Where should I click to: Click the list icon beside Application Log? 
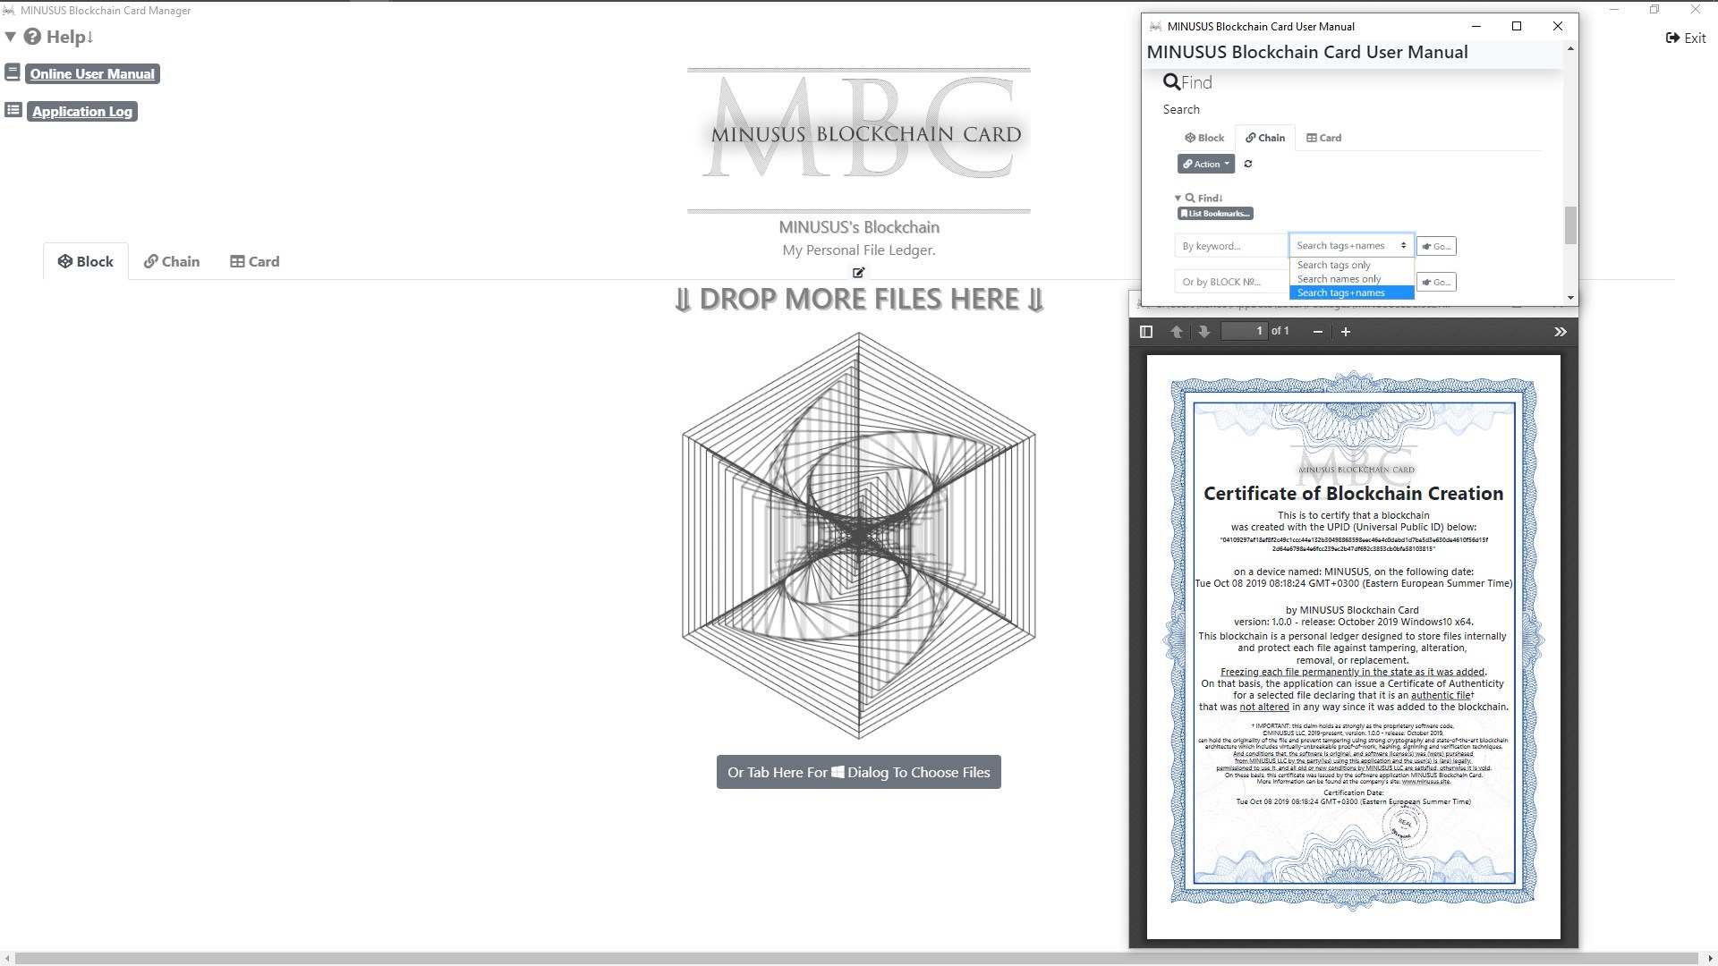point(13,110)
